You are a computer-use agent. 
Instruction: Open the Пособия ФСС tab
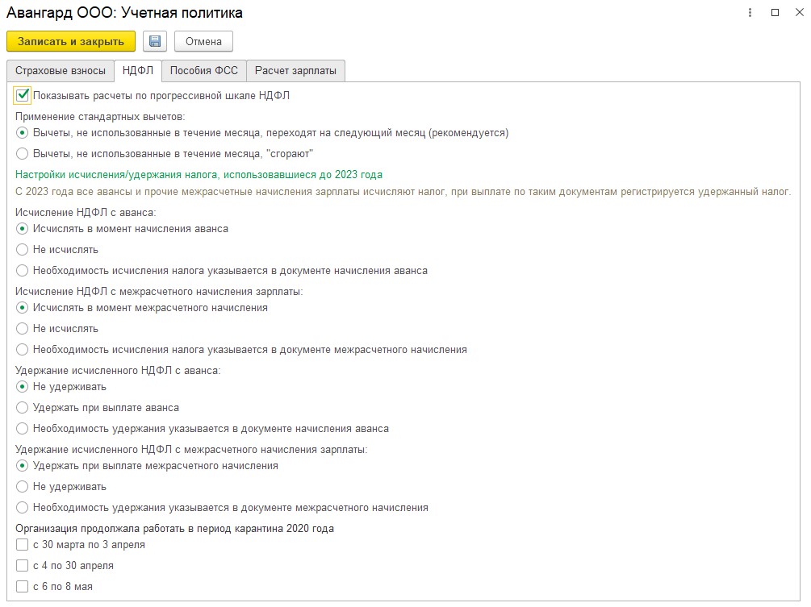(204, 71)
